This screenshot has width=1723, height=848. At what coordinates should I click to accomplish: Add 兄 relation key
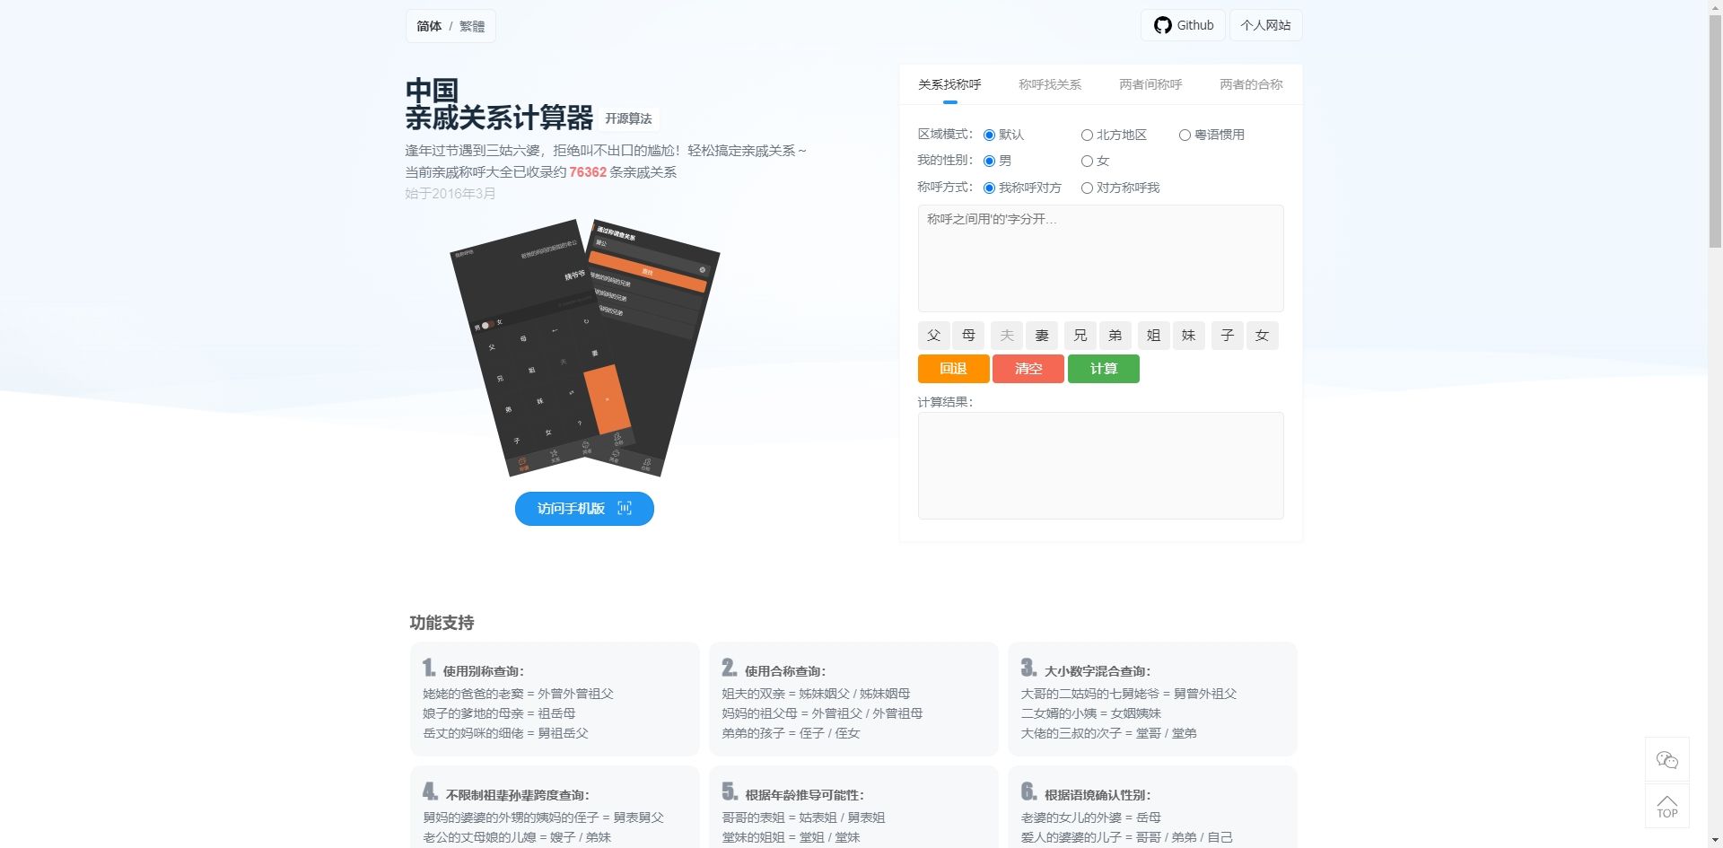click(1080, 336)
